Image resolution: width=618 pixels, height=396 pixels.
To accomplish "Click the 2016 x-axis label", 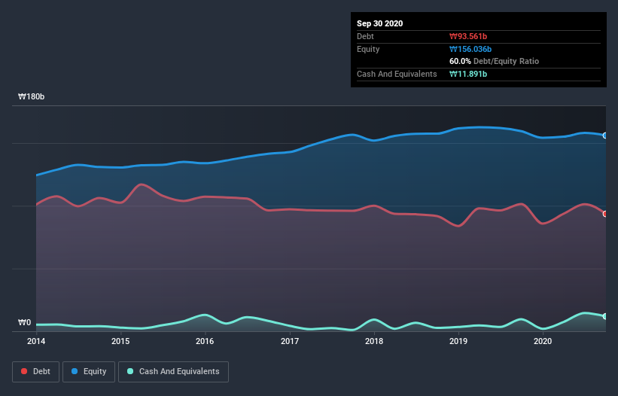I will (x=205, y=341).
